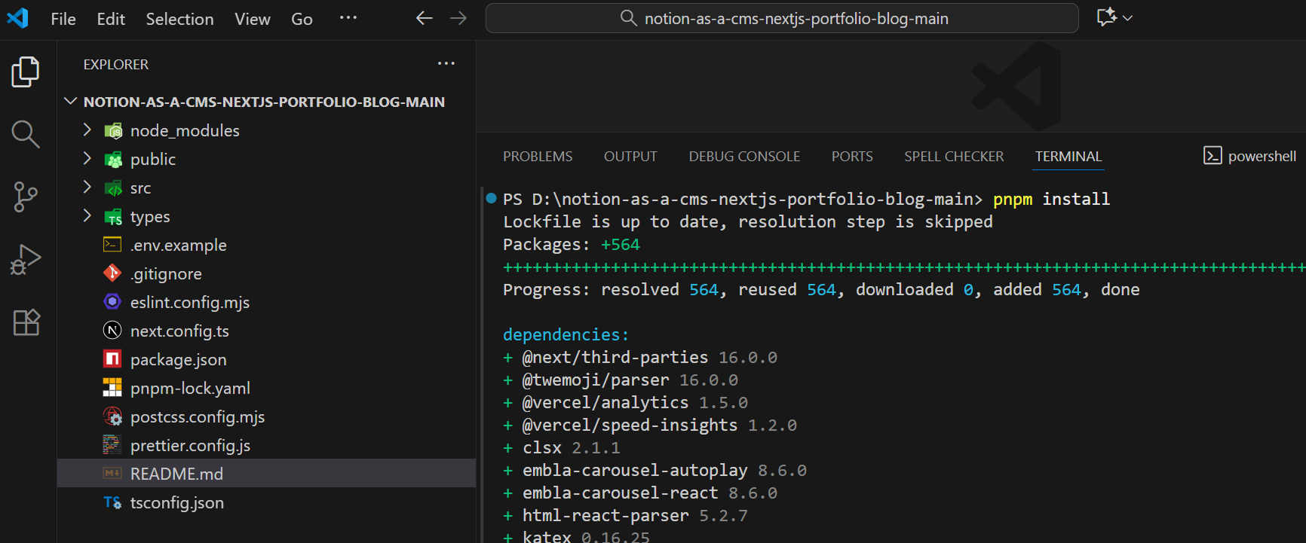
Task: Open the Explorer view in activity bar
Action: 26,72
